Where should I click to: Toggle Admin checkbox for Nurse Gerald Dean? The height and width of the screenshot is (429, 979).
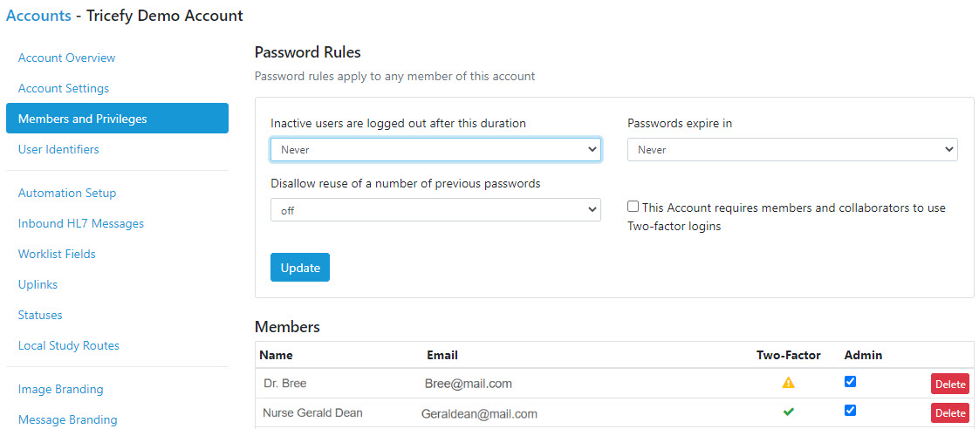pos(851,411)
